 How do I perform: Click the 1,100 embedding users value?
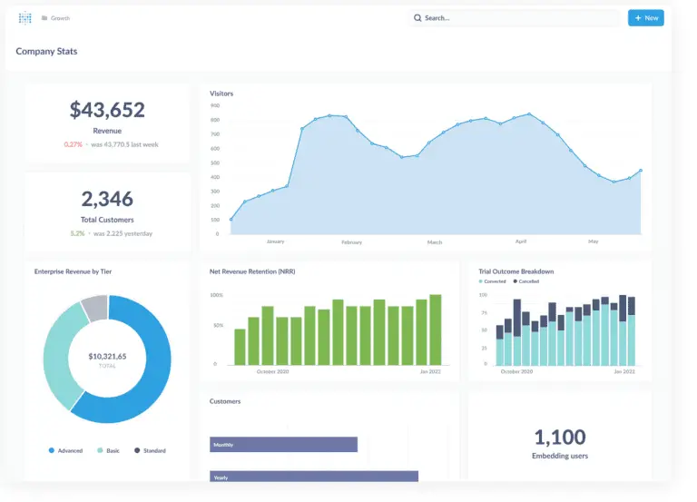coord(560,437)
